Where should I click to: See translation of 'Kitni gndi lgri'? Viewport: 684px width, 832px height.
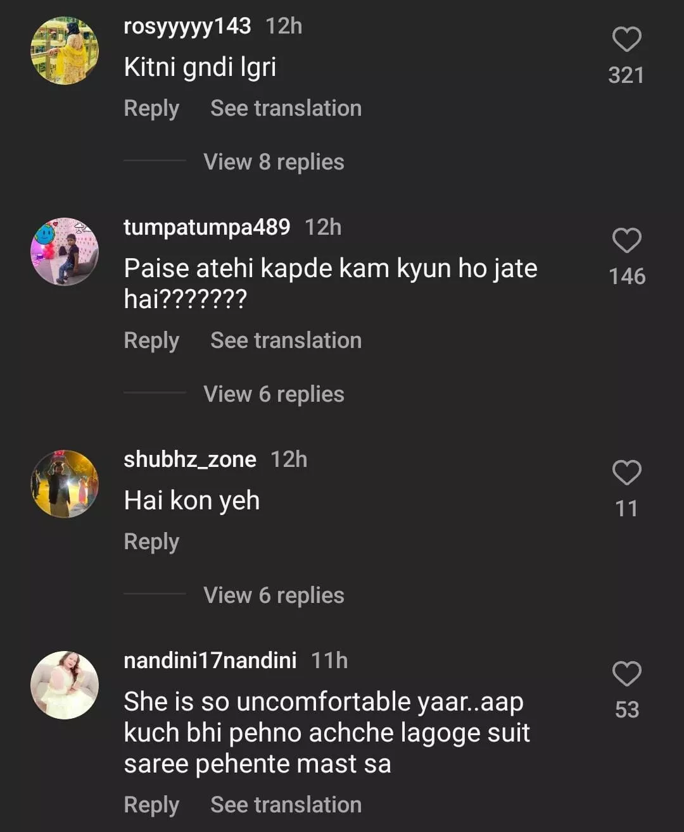click(286, 108)
